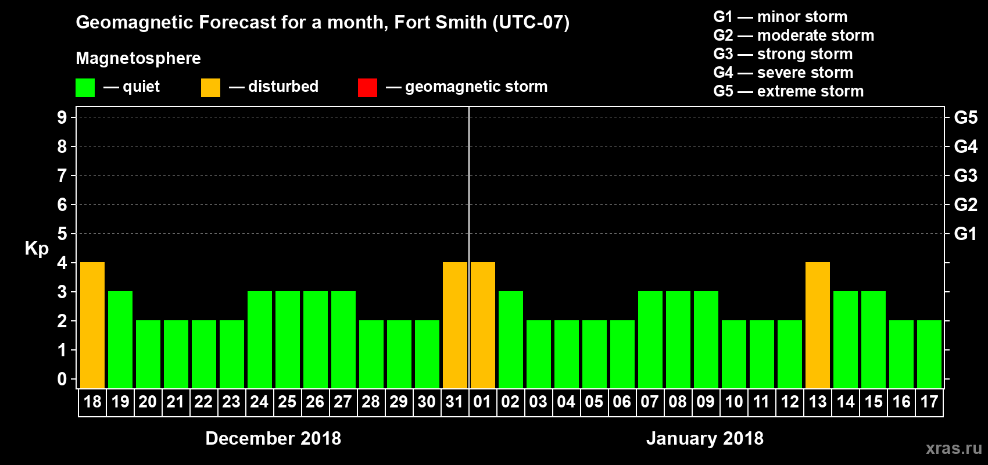Click the '— disturbed' legend label
988x465 pixels.
coord(274,87)
